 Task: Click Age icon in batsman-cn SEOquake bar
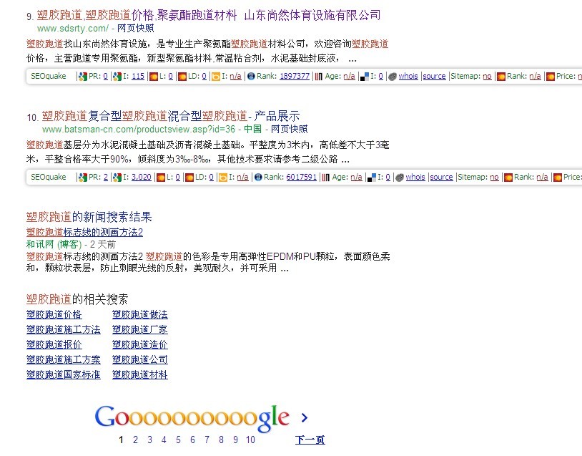[326, 178]
